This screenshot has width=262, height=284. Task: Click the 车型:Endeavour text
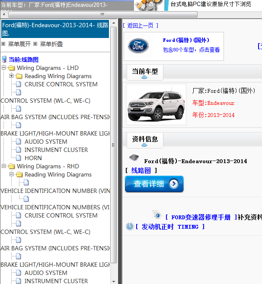coord(213,103)
